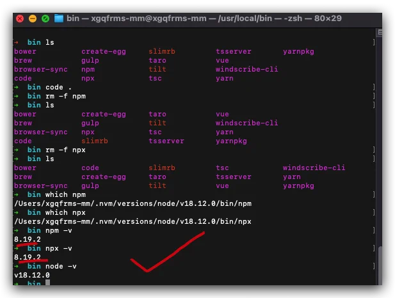Screen dimensions: 395x298
Task: Click the folder proxy icon in title bar
Action: tap(59, 19)
